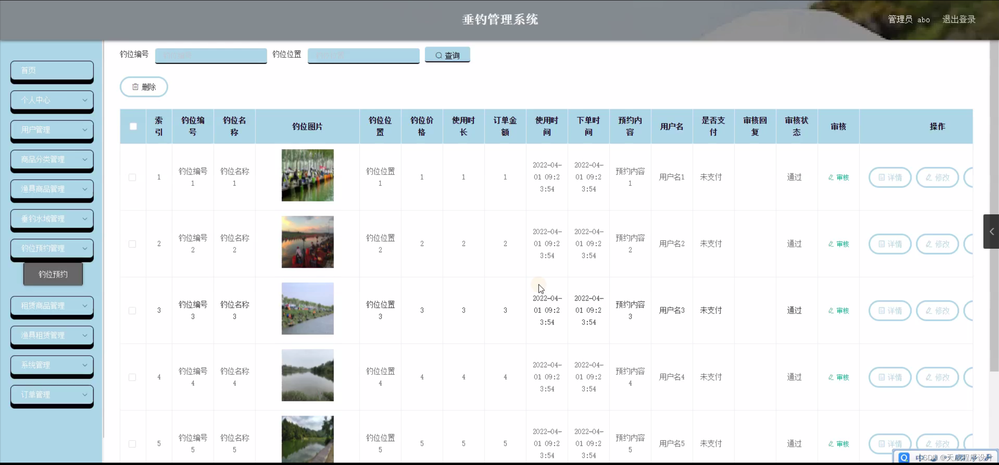Click 管理员 abo account label
Screen dimensions: 999x465
coord(909,20)
